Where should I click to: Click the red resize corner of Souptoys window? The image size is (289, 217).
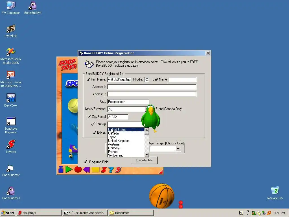(161, 172)
